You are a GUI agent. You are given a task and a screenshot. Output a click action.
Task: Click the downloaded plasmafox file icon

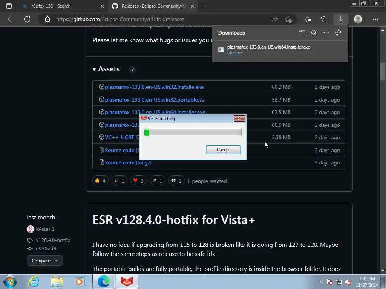pyautogui.click(x=221, y=50)
